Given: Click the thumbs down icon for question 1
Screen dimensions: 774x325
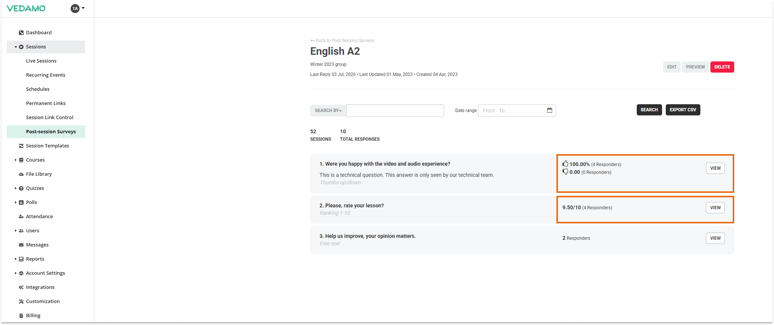Looking at the screenshot, I should tap(565, 172).
